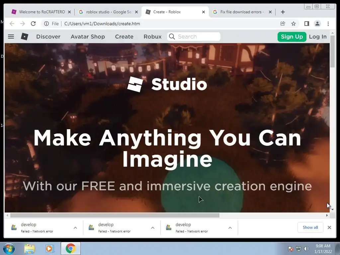Click the Chrome taskbar icon
The image size is (340, 255).
70,248
